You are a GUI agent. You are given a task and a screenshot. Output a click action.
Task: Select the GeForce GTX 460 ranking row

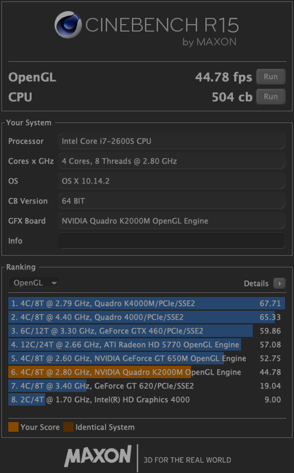pos(146,331)
